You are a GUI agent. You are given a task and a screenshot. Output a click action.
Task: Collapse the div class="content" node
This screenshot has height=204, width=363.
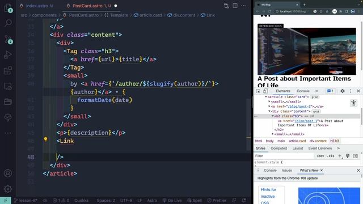(x=269, y=111)
